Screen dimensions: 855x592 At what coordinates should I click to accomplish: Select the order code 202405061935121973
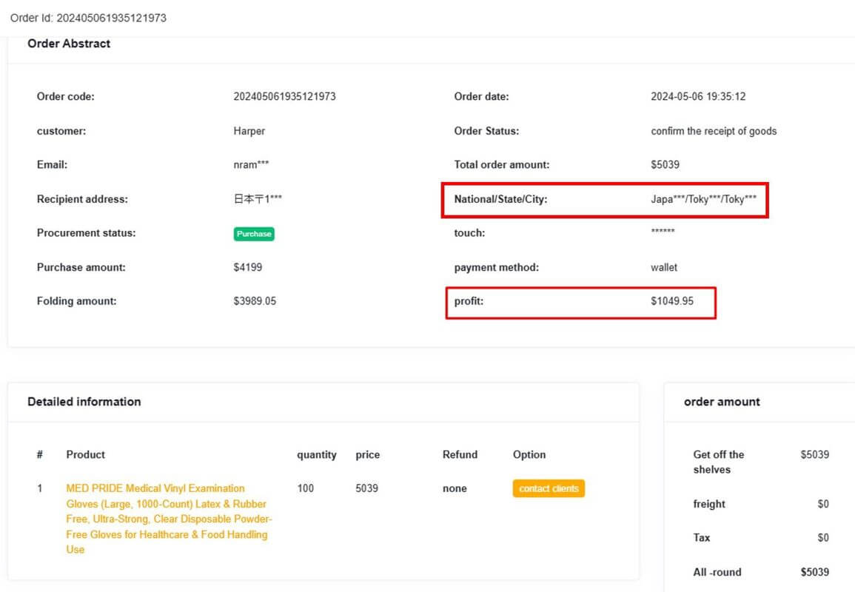point(284,96)
